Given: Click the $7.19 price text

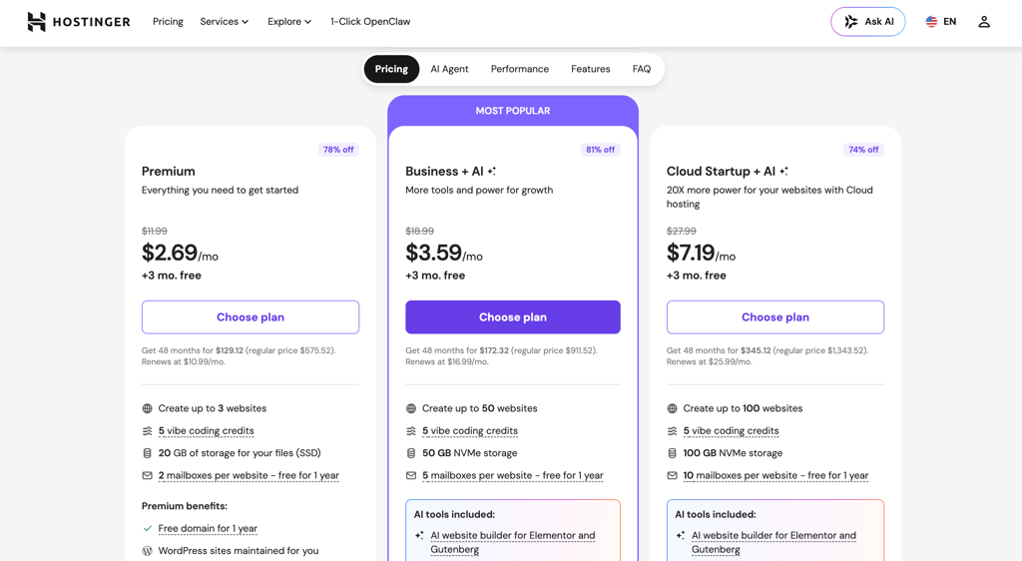Looking at the screenshot, I should [x=691, y=253].
